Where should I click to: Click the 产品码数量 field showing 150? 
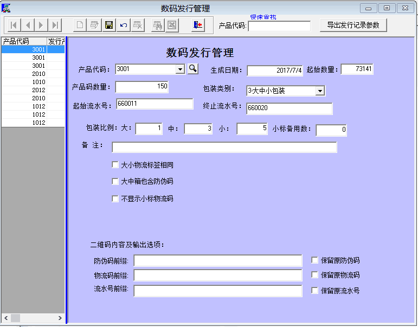[x=142, y=87]
